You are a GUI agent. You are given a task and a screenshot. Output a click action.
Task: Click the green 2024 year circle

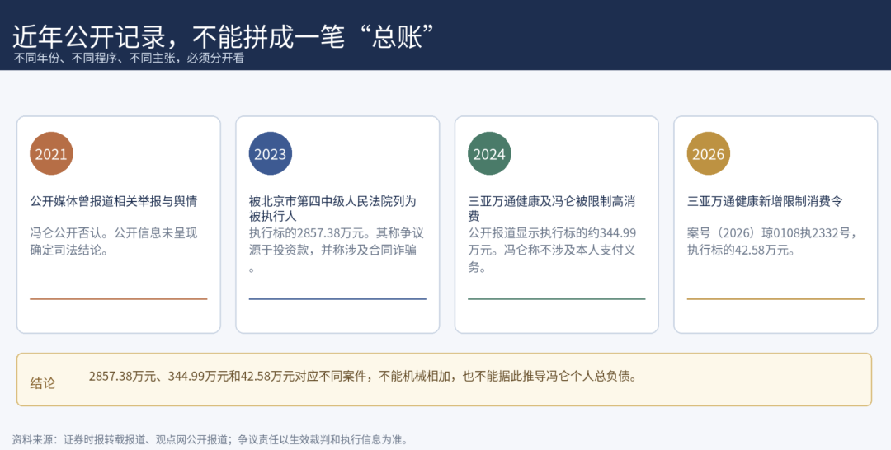(x=489, y=154)
